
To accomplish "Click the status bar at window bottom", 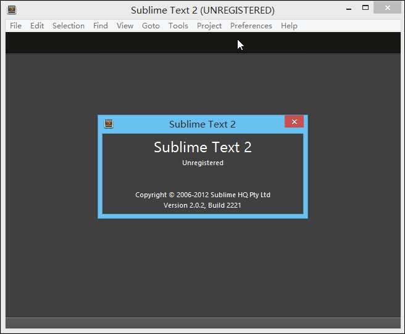I will (203, 323).
